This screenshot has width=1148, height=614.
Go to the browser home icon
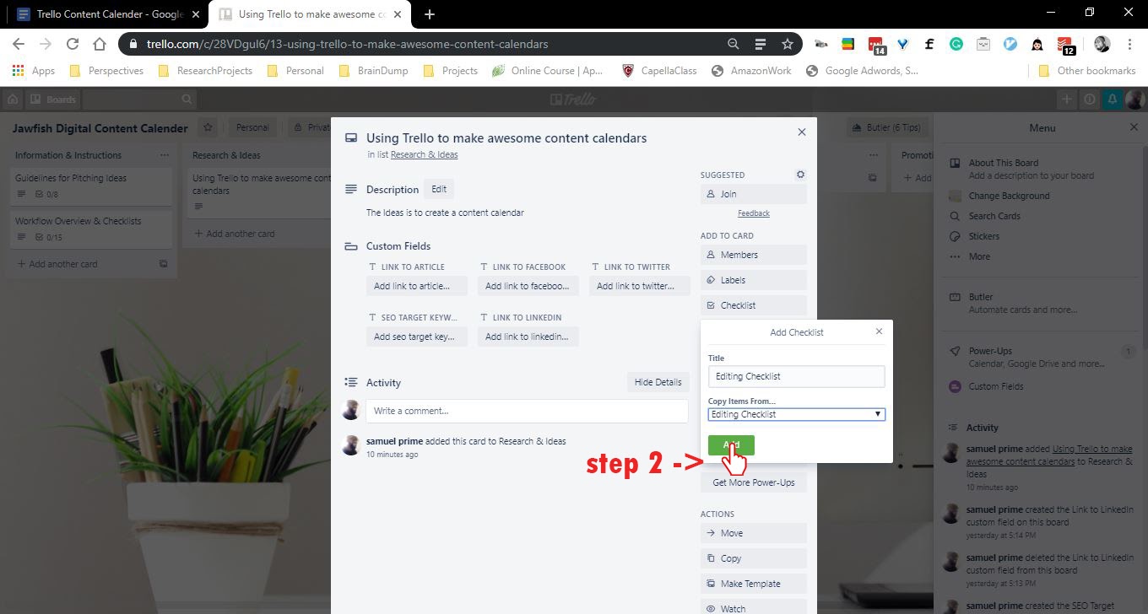100,44
